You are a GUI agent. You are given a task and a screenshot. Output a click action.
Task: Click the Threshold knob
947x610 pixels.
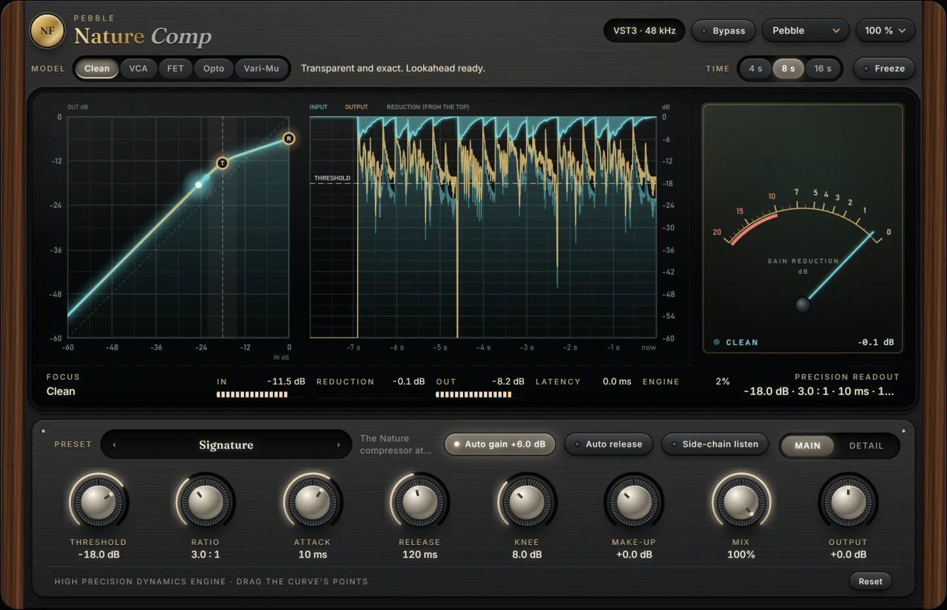tap(98, 503)
